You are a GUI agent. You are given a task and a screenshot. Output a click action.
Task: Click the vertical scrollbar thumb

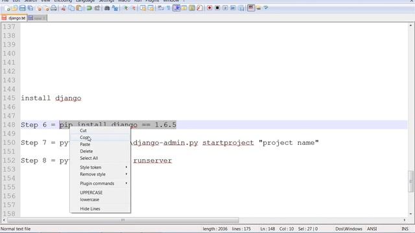[410, 181]
